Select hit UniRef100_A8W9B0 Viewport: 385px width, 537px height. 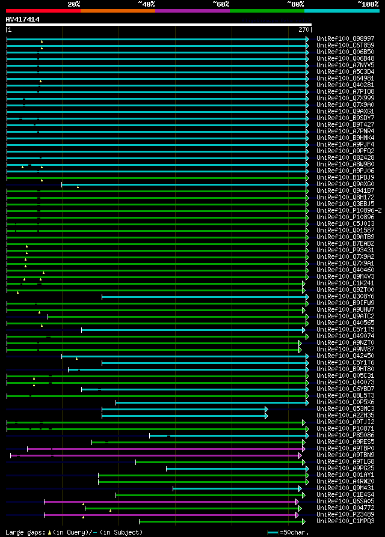click(x=345, y=165)
